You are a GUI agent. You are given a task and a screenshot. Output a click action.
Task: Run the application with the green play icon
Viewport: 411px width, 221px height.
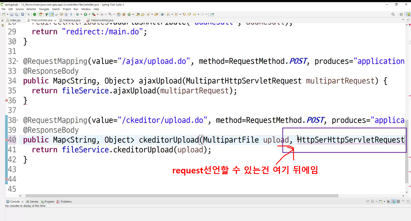[85, 15]
